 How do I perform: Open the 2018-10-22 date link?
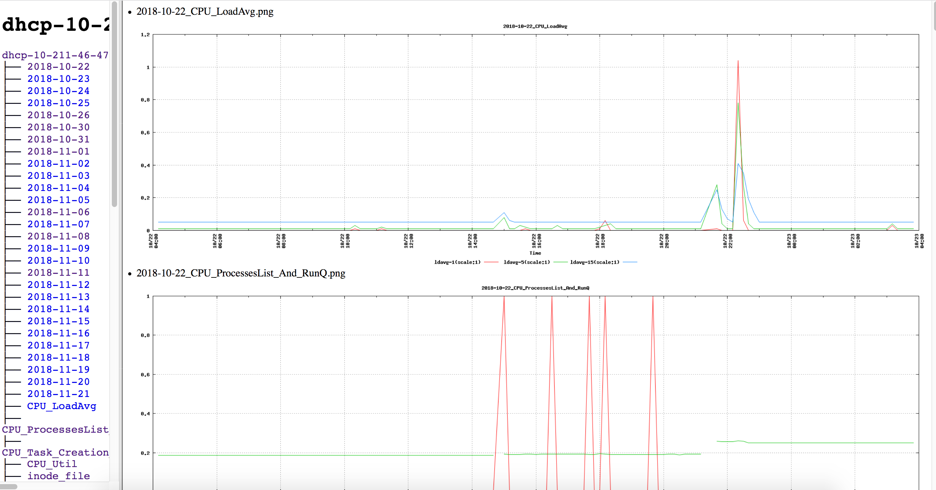[x=58, y=67]
